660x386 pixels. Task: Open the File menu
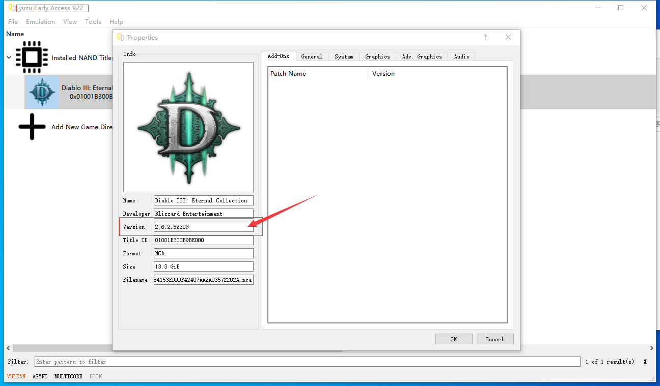13,22
